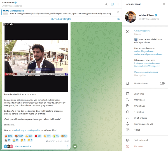168x152 pixels.
Task: Open 980 vídeos shared media
Action: coord(141,100)
